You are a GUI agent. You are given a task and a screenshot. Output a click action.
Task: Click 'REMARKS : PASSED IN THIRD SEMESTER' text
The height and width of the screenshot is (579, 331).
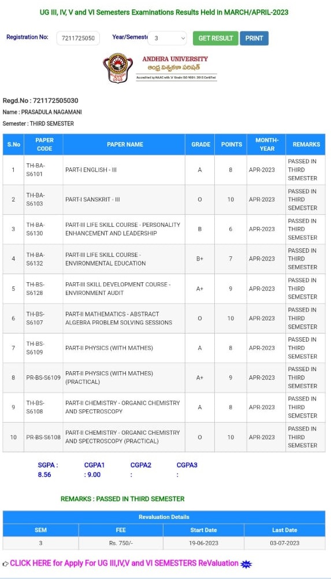[x=122, y=499]
